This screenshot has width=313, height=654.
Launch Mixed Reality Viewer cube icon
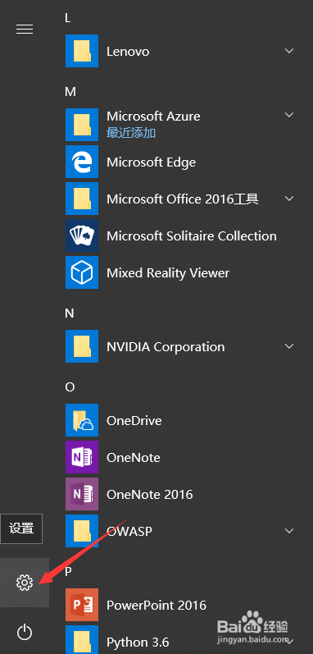tap(82, 272)
